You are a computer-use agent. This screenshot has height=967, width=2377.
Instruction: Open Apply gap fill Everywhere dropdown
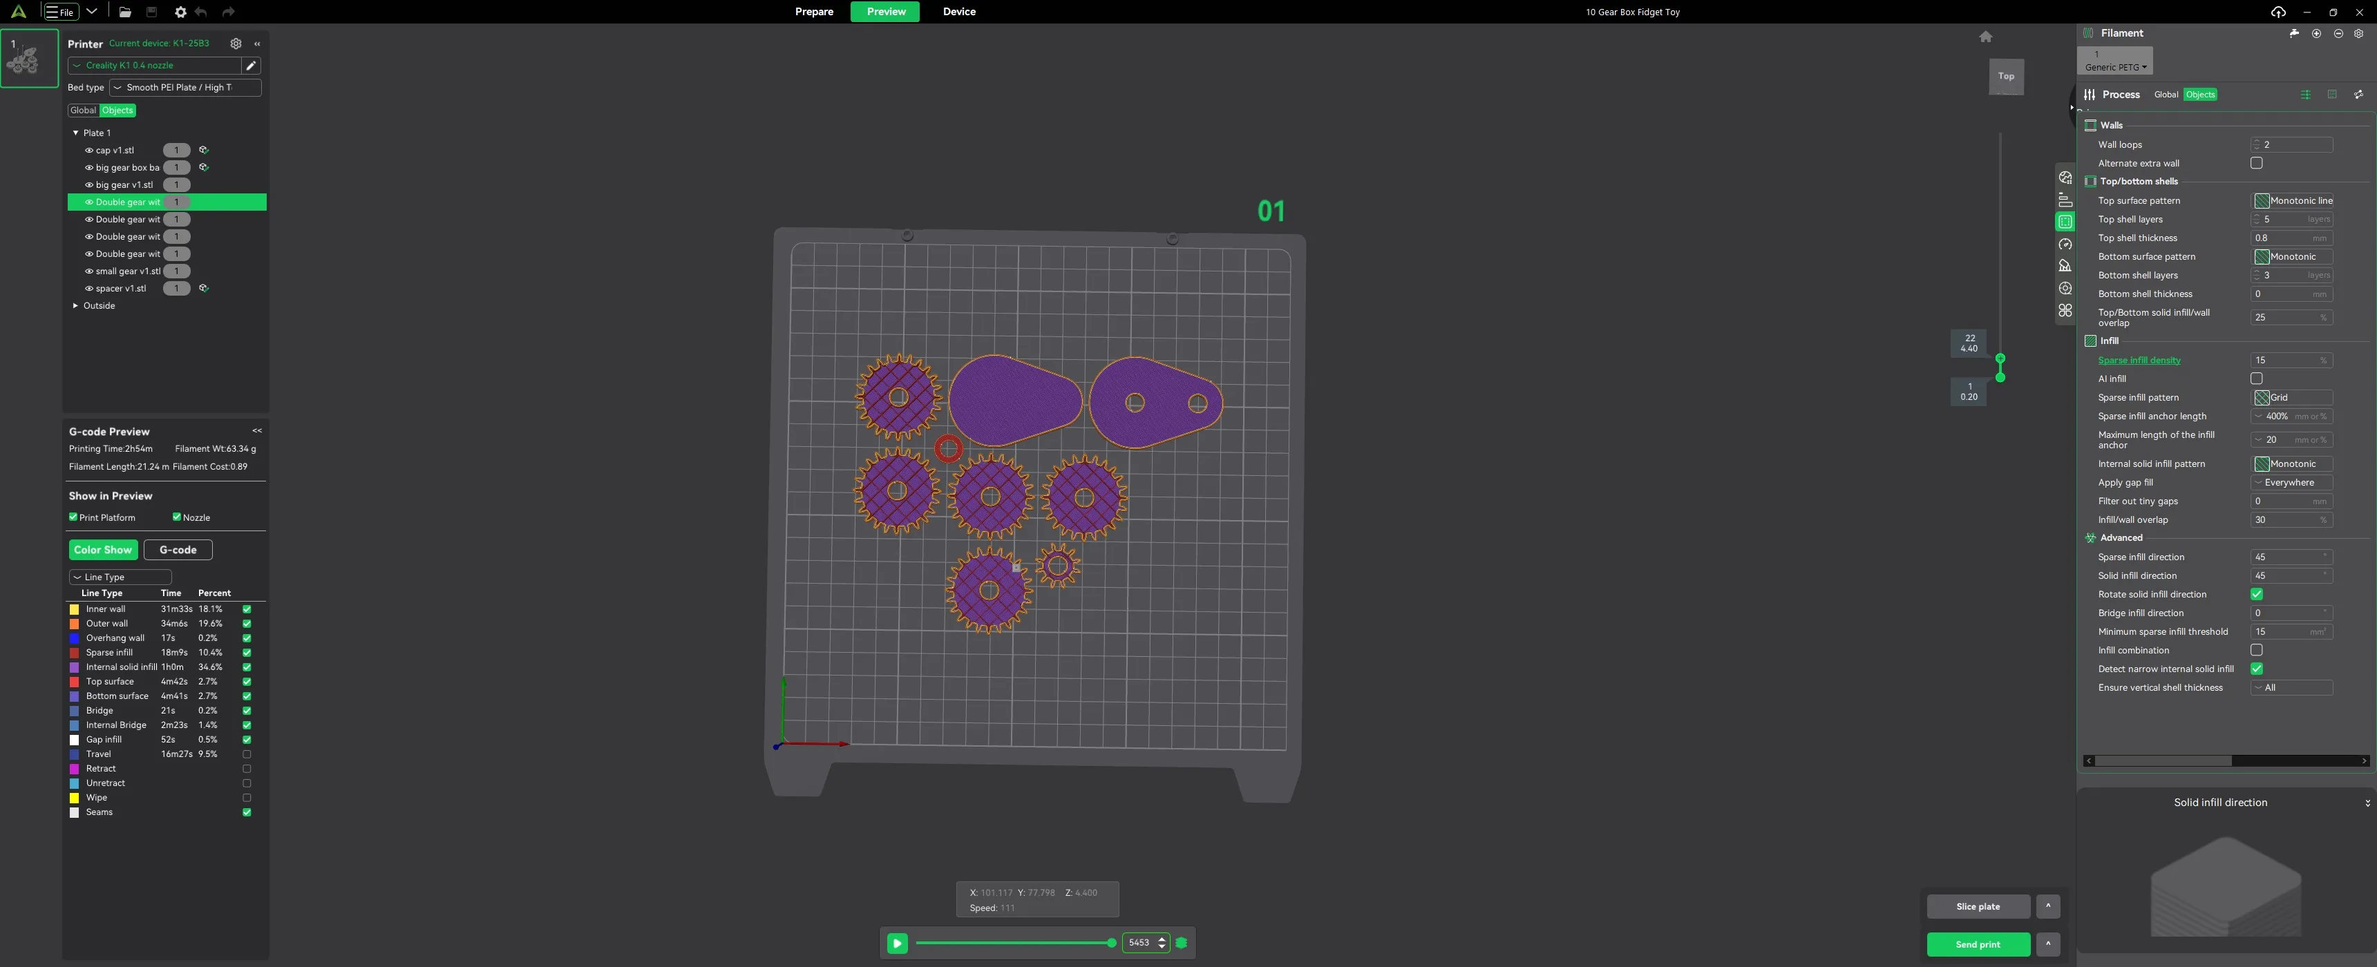(x=2292, y=483)
